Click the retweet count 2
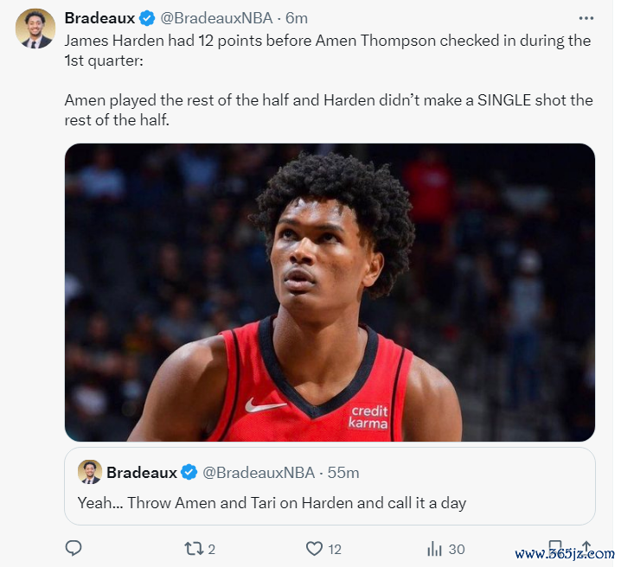Viewport: 621px width, 567px height. pyautogui.click(x=212, y=549)
